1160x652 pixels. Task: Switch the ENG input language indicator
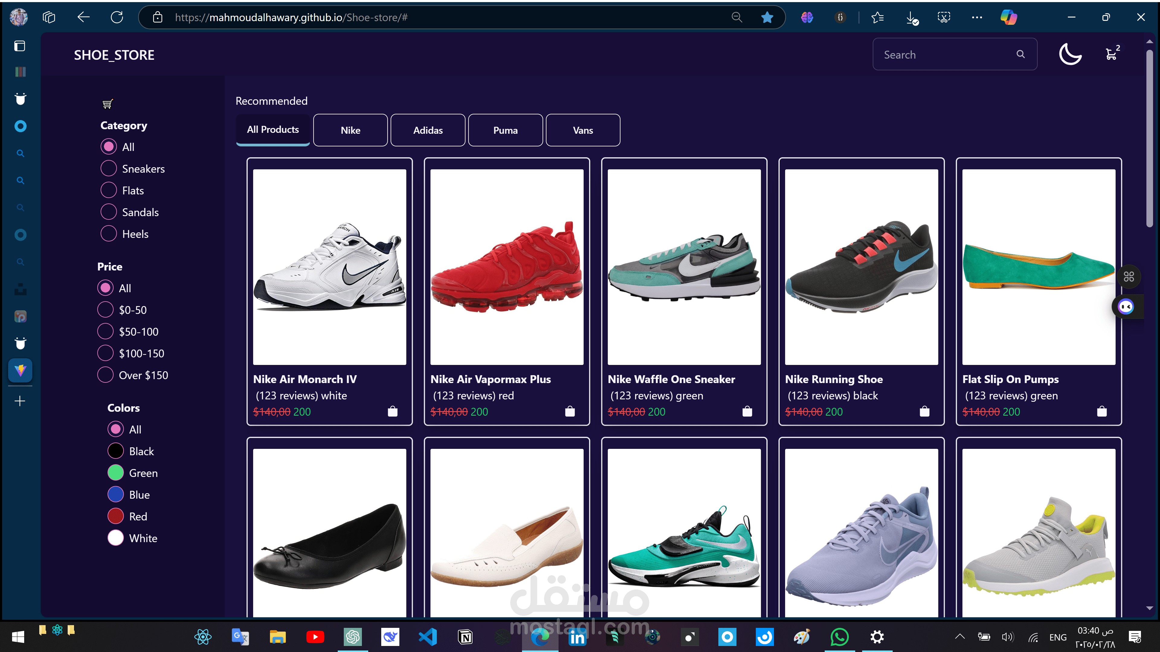pyautogui.click(x=1058, y=637)
